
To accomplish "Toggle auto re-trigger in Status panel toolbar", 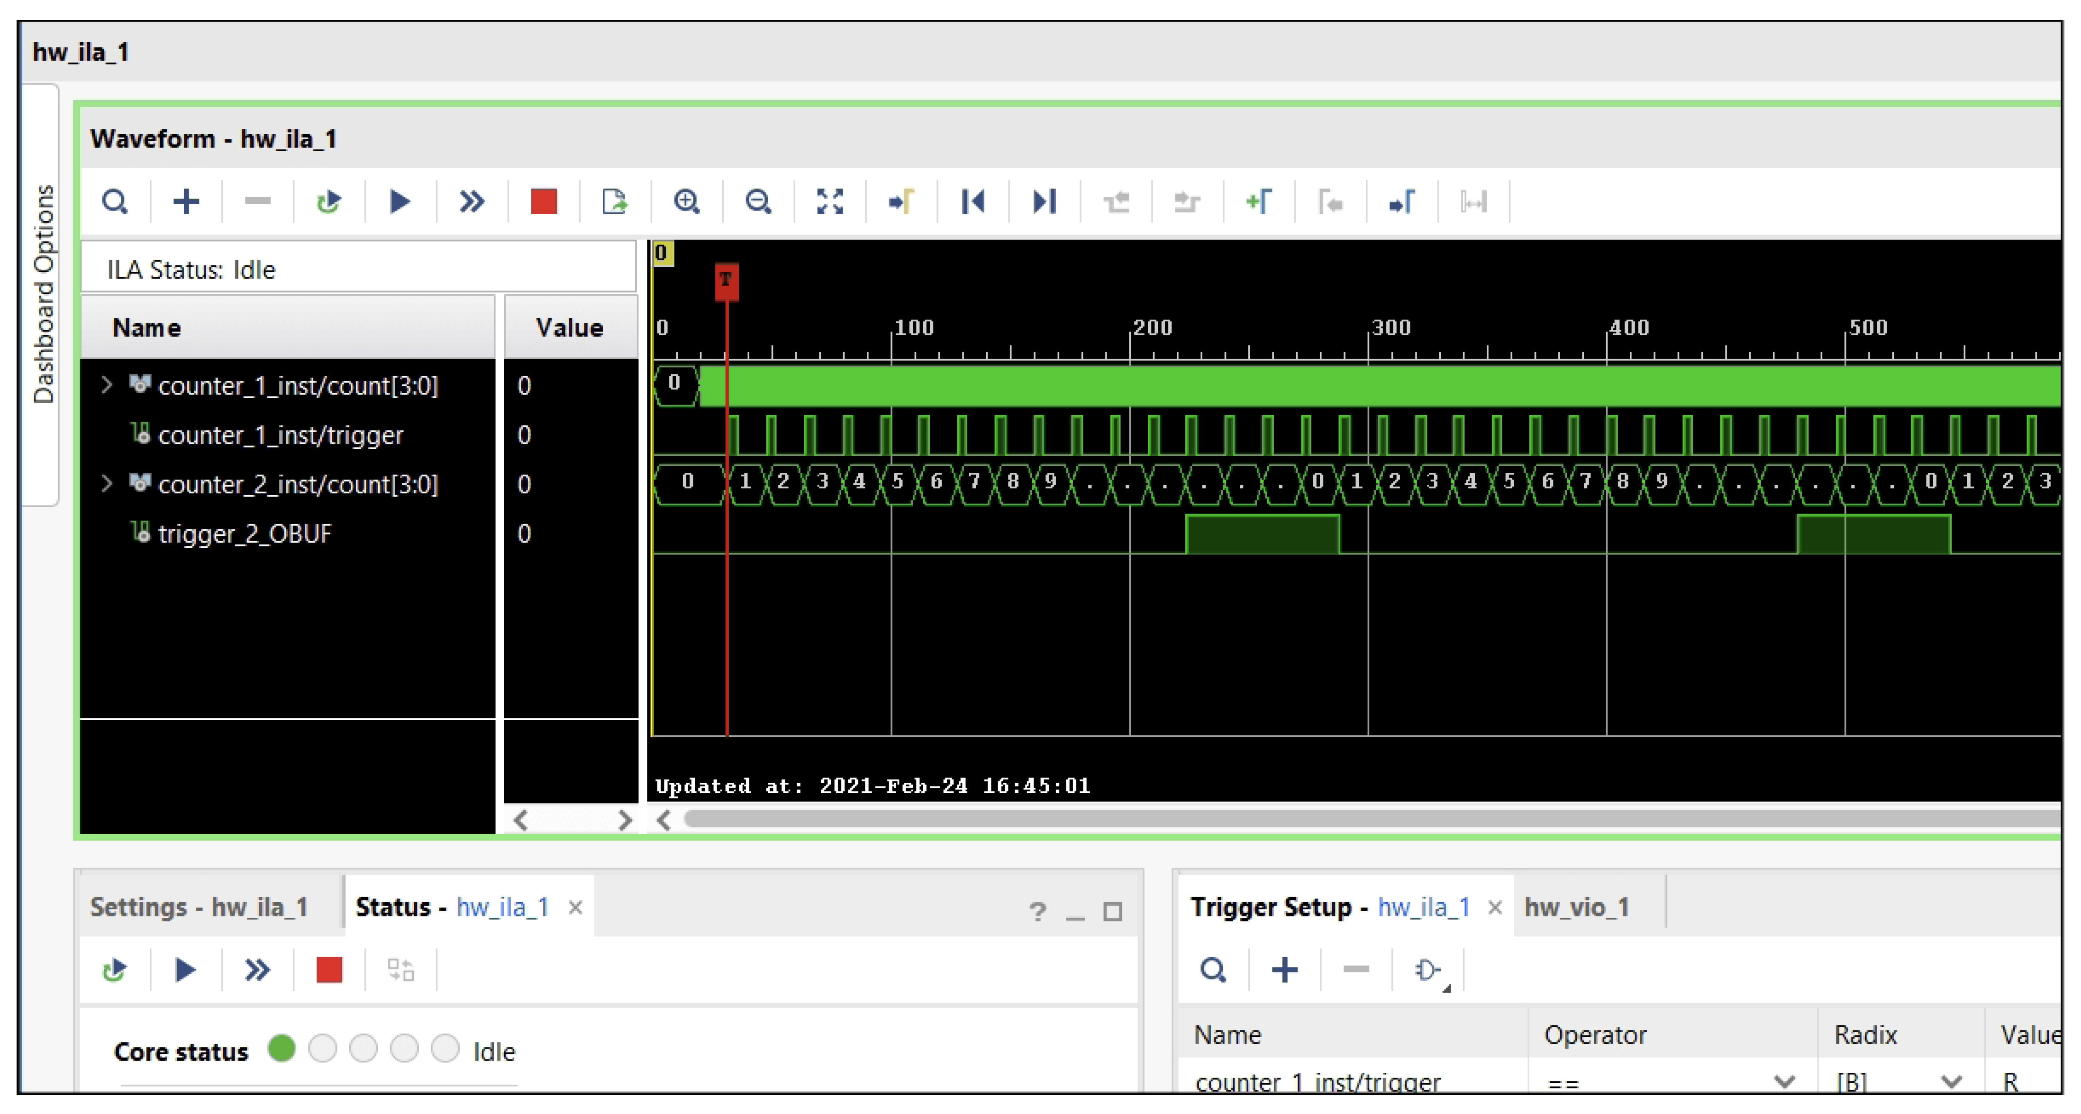I will 114,969.
